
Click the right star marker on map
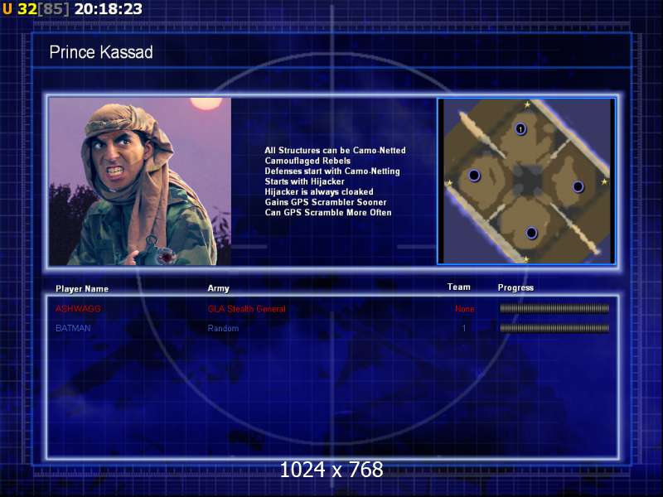point(604,181)
